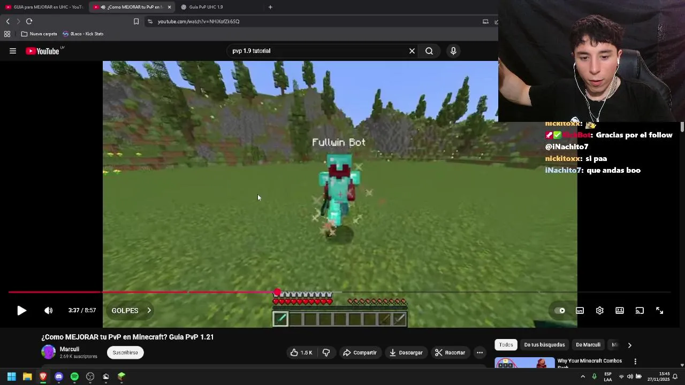Open Spotify from the taskbar
The height and width of the screenshot is (385, 685).
(74, 376)
